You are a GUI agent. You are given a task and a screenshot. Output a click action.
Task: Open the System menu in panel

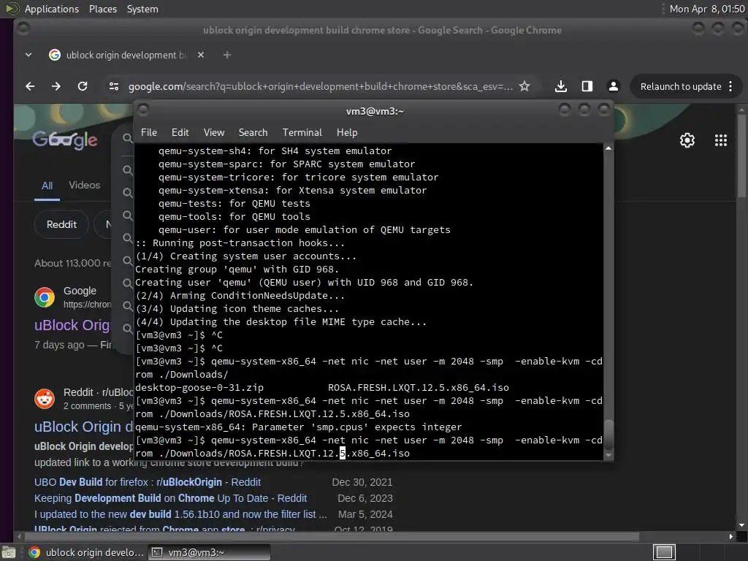click(x=142, y=9)
